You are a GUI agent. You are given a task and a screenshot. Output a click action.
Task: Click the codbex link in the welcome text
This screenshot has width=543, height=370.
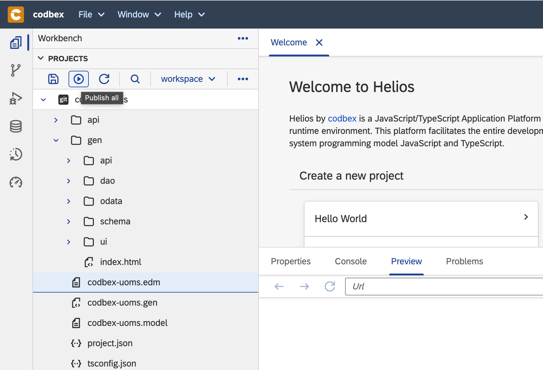342,119
